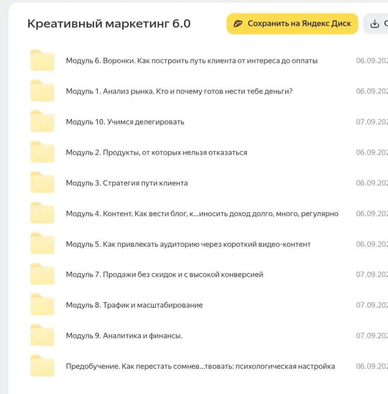Select the text 'Модуль 1. Анализ рынка'
Screen dimensions: 388x394
tap(110, 91)
